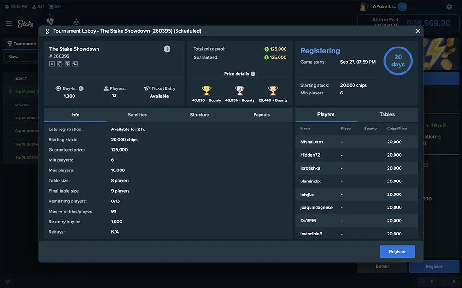Viewport: 462px width, 288px height.
Task: Click the clock icon showing 03:30 PM
Action: 7,6
